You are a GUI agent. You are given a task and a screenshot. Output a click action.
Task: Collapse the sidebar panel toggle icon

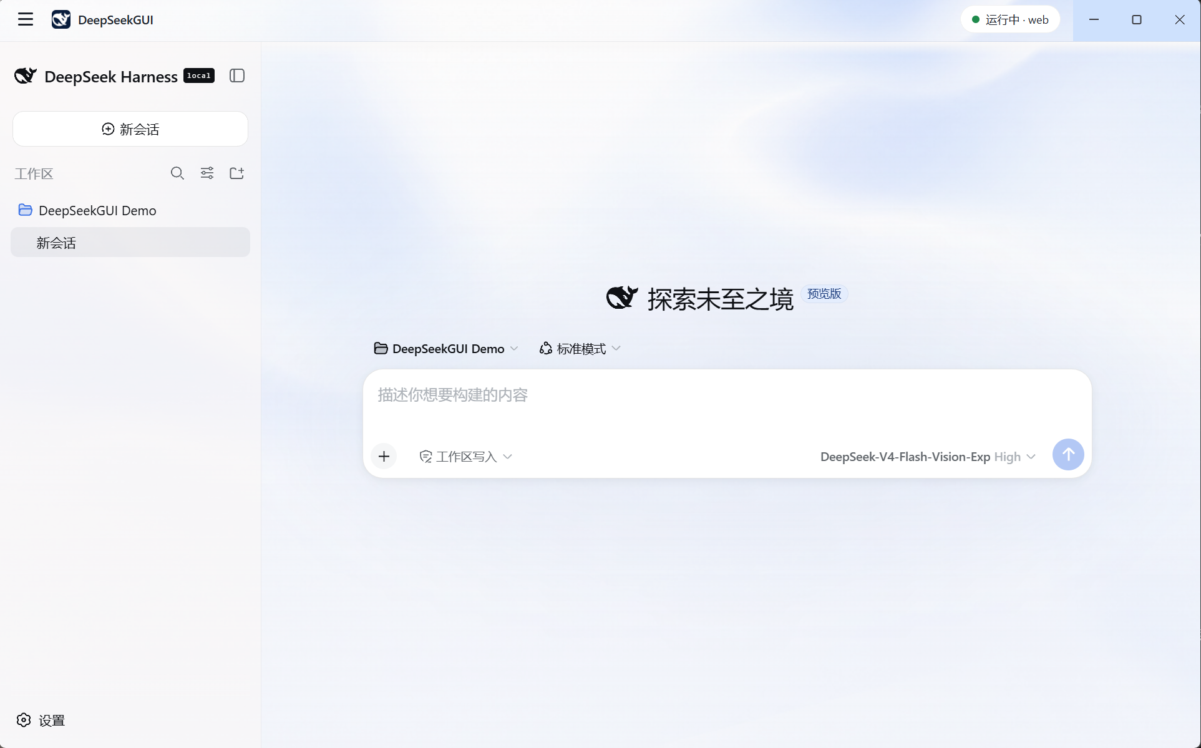[237, 75]
